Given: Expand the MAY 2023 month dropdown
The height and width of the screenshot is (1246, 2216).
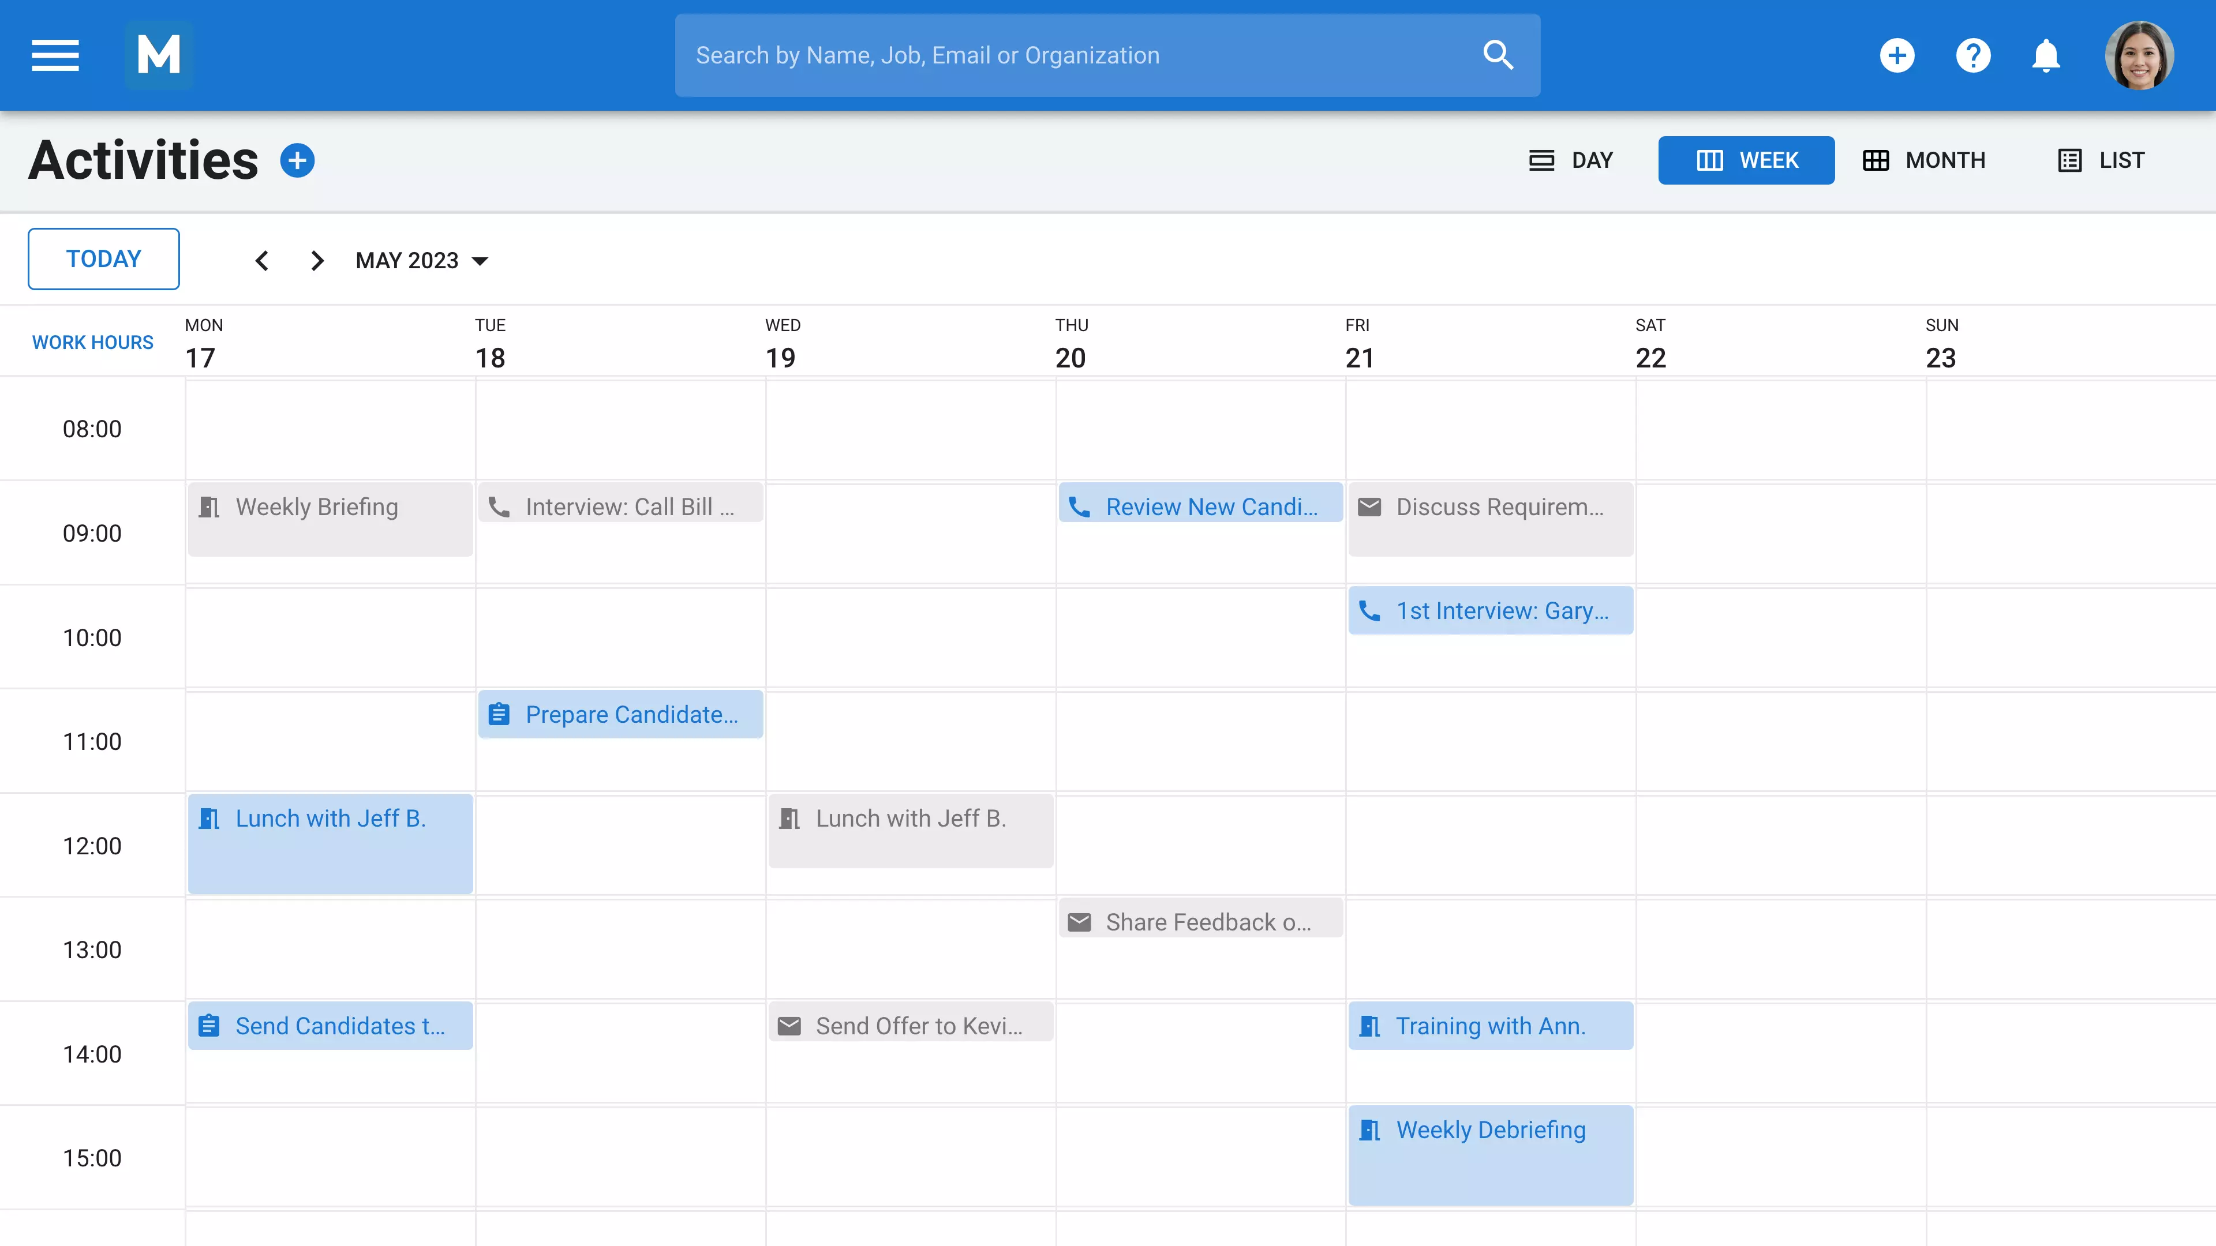Looking at the screenshot, I should pyautogui.click(x=421, y=261).
